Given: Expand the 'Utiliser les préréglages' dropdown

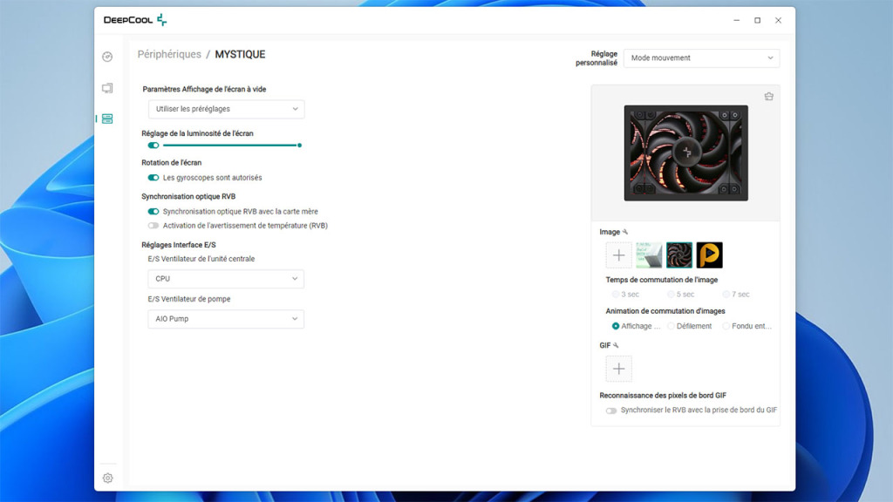Looking at the screenshot, I should pos(224,109).
